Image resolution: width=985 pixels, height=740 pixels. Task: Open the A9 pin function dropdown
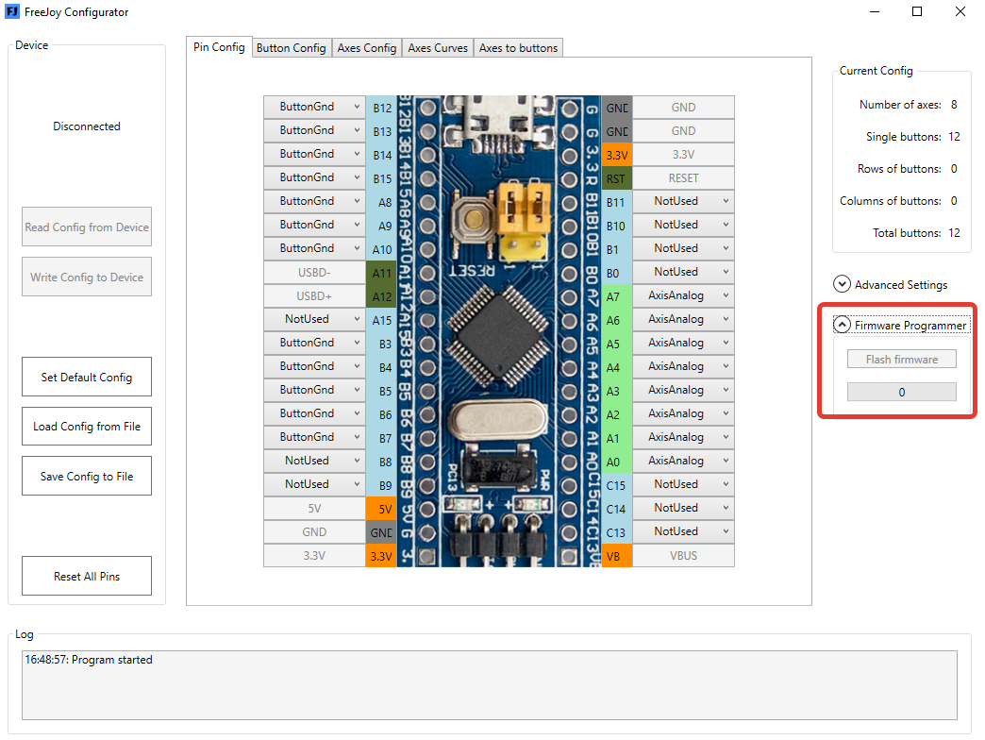pyautogui.click(x=314, y=225)
